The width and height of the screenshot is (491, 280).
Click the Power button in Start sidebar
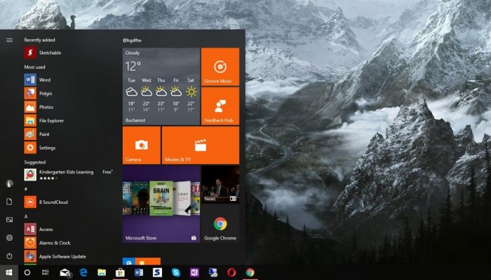pyautogui.click(x=9, y=256)
